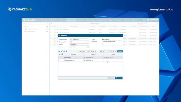Image resolution: width=181 pixels, height=102 pixels.
Task: Open Корзина menu in the background window
Action: [134, 20]
